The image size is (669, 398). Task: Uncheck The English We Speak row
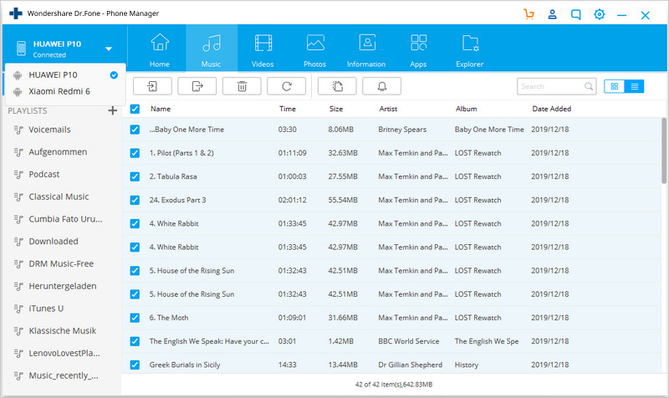[x=135, y=341]
